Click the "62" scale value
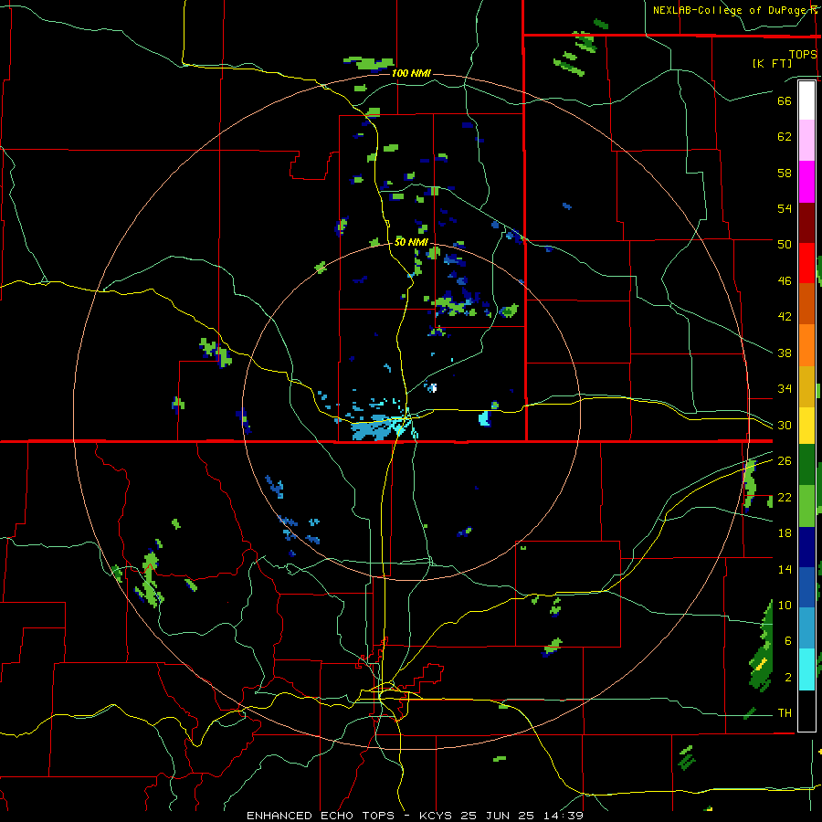Image resolution: width=822 pixels, height=822 pixels. [785, 137]
